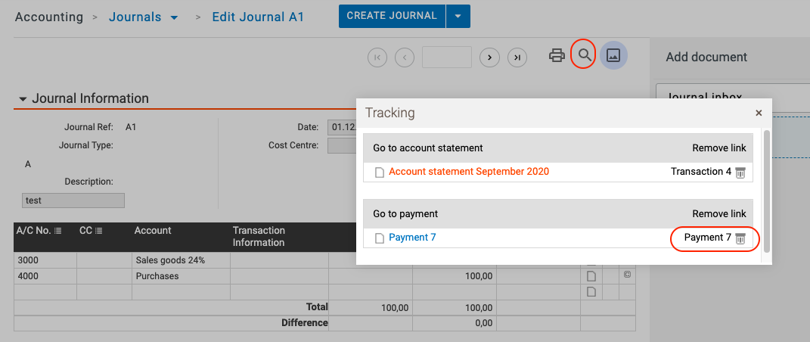The height and width of the screenshot is (342, 810).
Task: Open the Journals breadcrumb dropdown
Action: (x=174, y=17)
